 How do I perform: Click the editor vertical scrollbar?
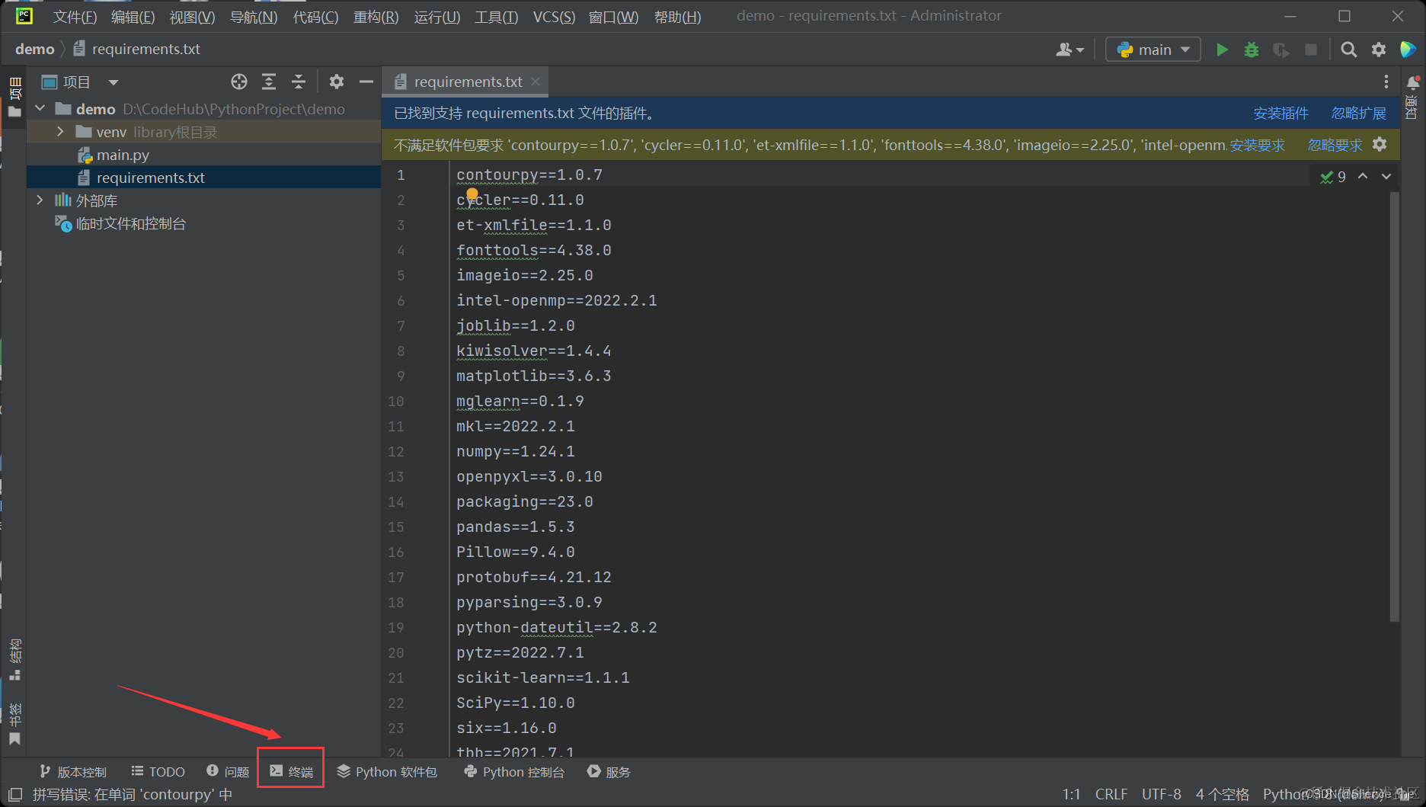coord(1394,406)
